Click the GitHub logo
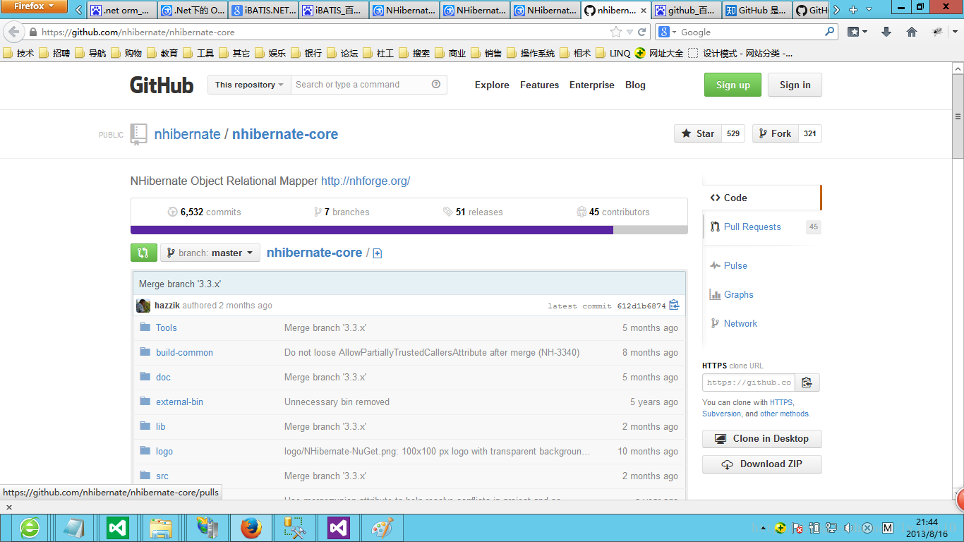 pos(162,85)
